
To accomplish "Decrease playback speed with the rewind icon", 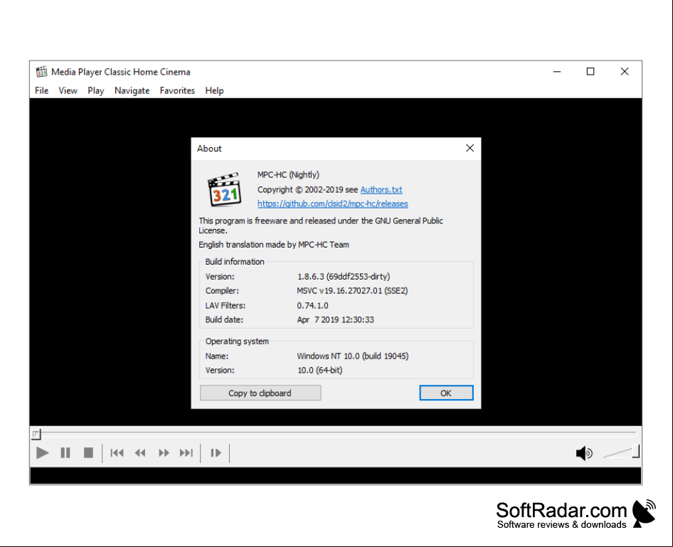I will tap(140, 452).
